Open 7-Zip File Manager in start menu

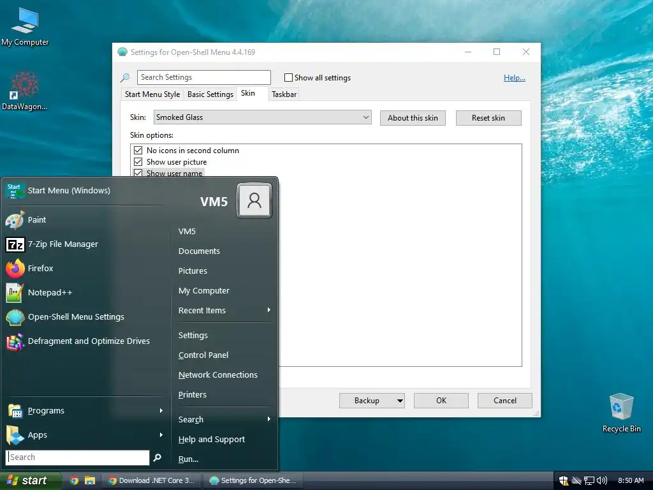85,244
